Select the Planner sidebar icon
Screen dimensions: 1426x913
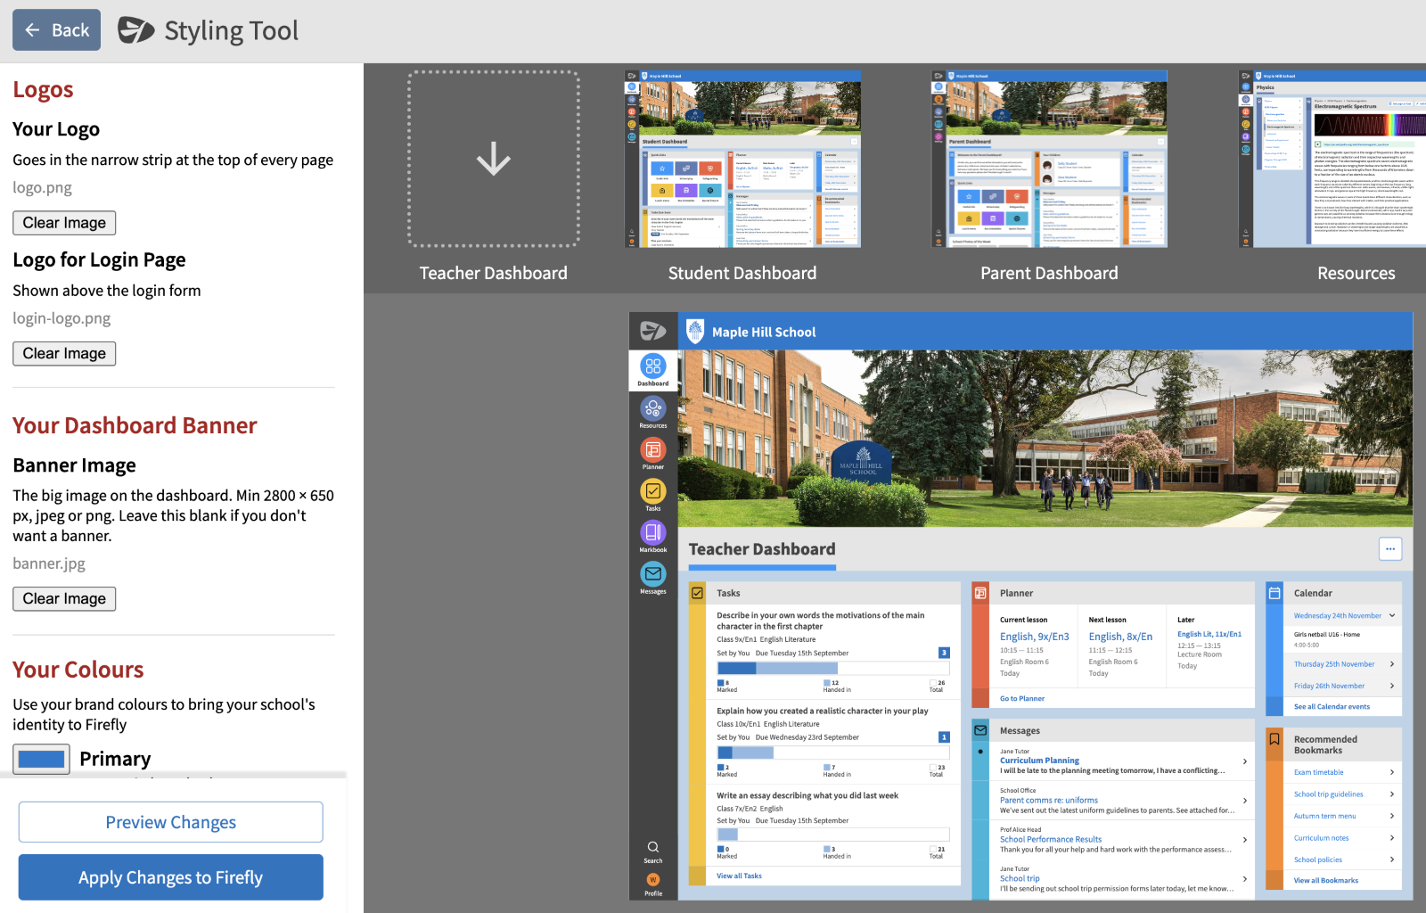tap(652, 452)
